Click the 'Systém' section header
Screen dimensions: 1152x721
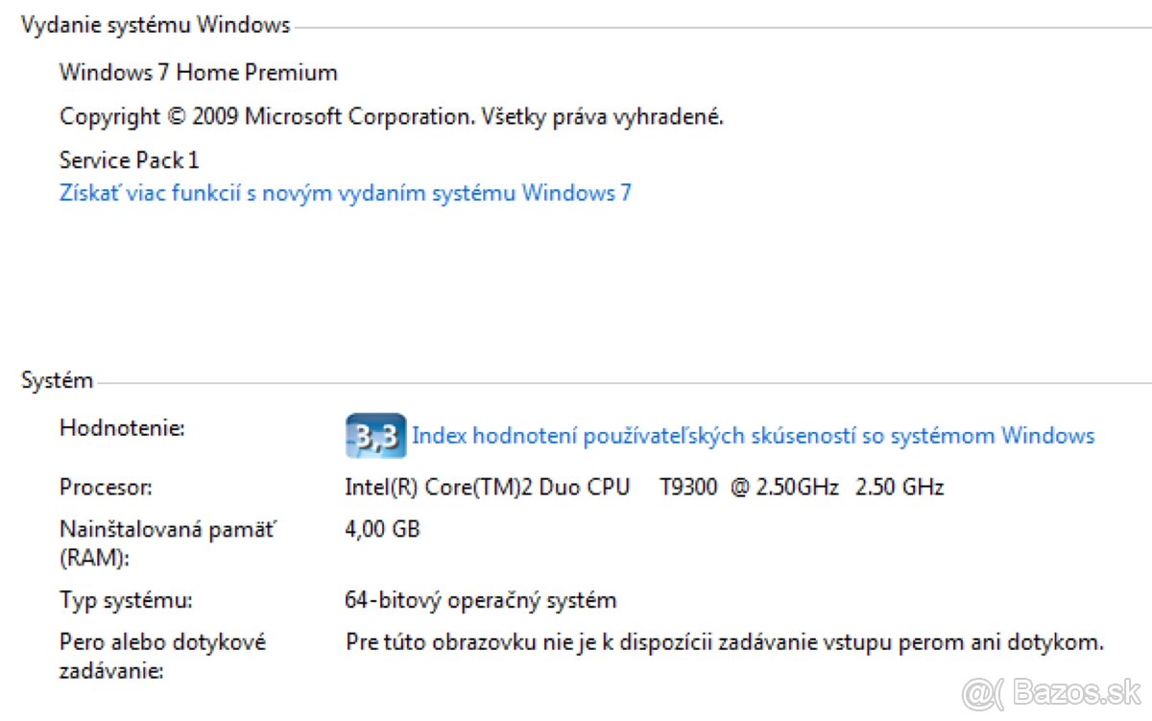tap(57, 380)
